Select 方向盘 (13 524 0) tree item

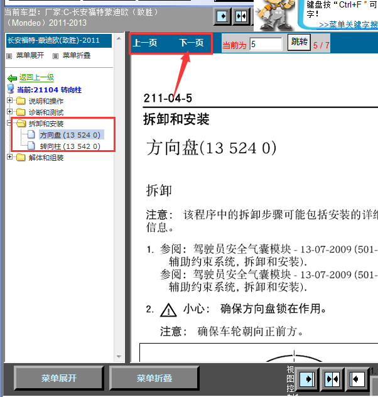[x=70, y=135]
